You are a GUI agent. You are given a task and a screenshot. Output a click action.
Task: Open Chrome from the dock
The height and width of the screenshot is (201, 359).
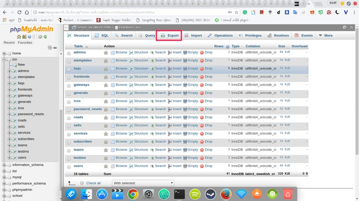tap(133, 194)
